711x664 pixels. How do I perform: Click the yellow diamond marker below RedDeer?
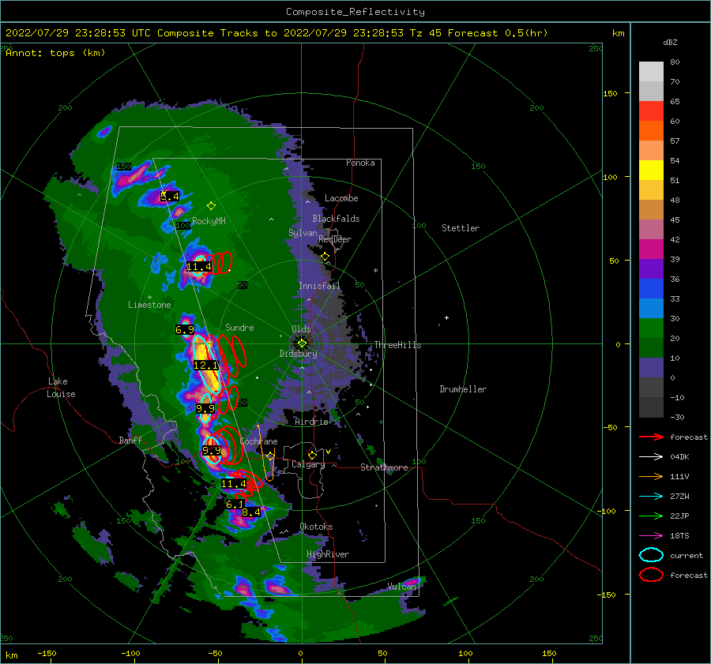point(325,257)
